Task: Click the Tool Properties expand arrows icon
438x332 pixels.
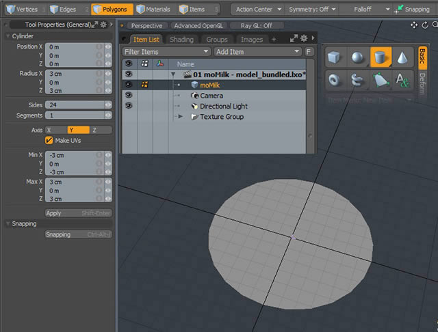Action: 95,25
